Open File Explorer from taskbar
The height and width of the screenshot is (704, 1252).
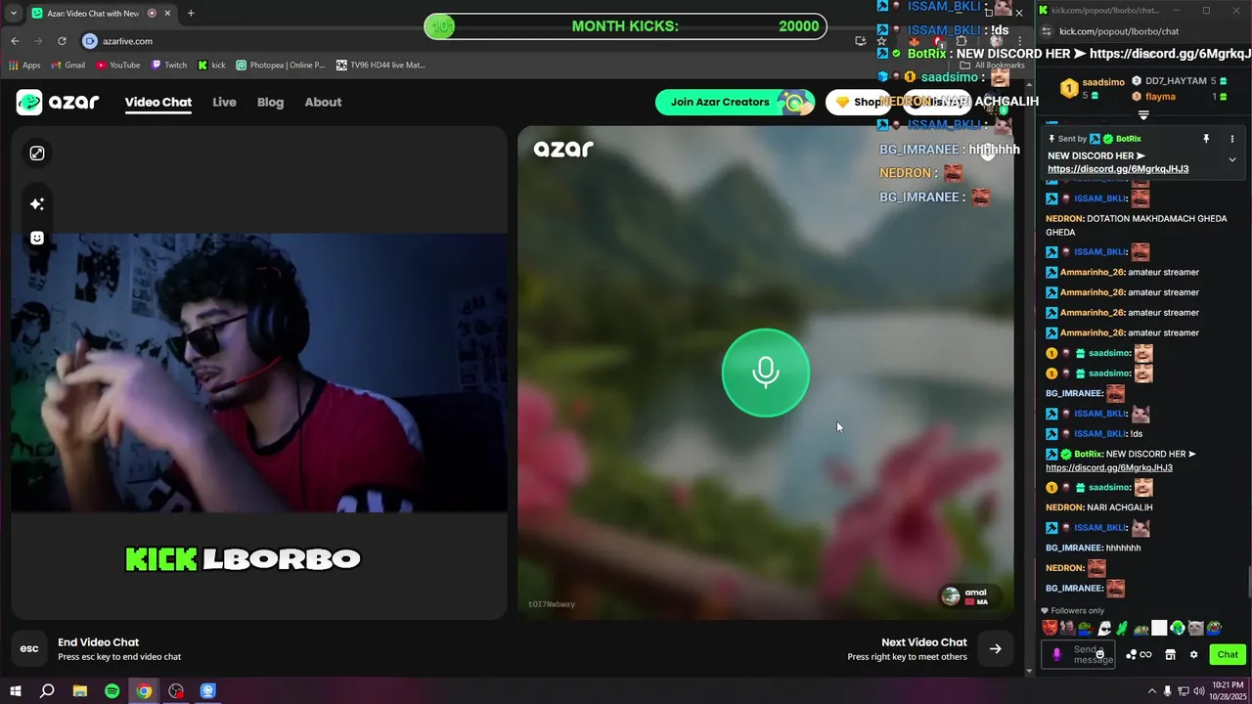pyautogui.click(x=80, y=691)
